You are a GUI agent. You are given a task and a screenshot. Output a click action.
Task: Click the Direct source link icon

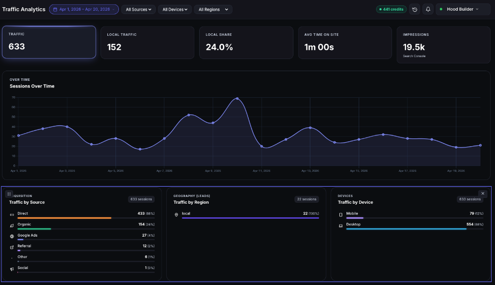pos(12,214)
